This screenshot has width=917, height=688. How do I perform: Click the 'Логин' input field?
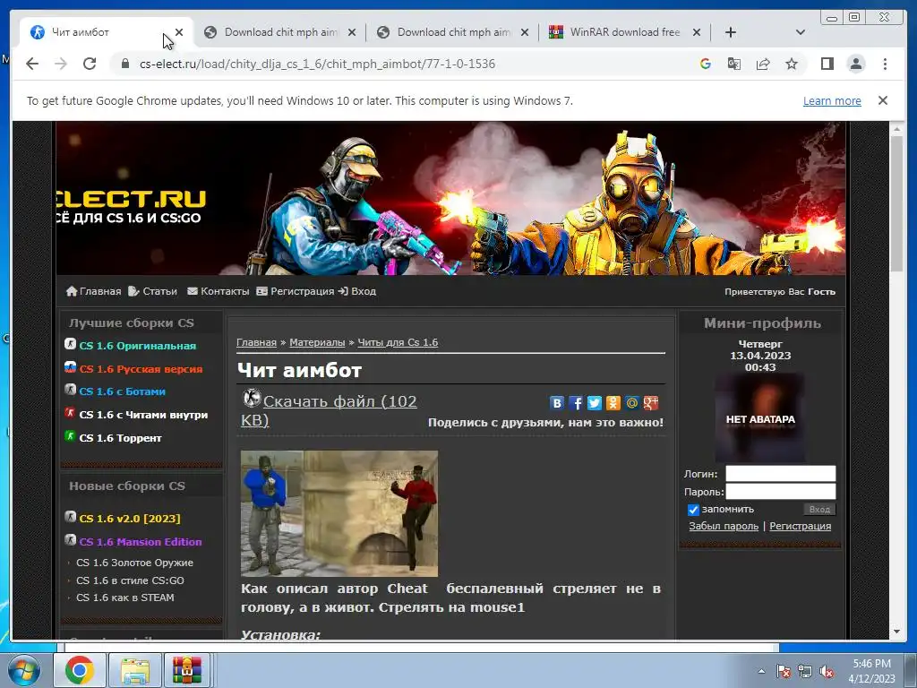click(x=780, y=473)
